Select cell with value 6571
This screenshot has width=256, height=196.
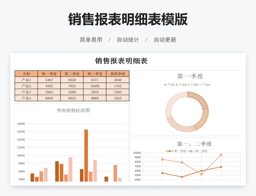pos(95,80)
